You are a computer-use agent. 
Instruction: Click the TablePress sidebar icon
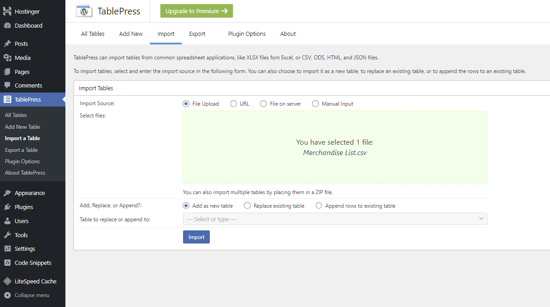[x=9, y=99]
